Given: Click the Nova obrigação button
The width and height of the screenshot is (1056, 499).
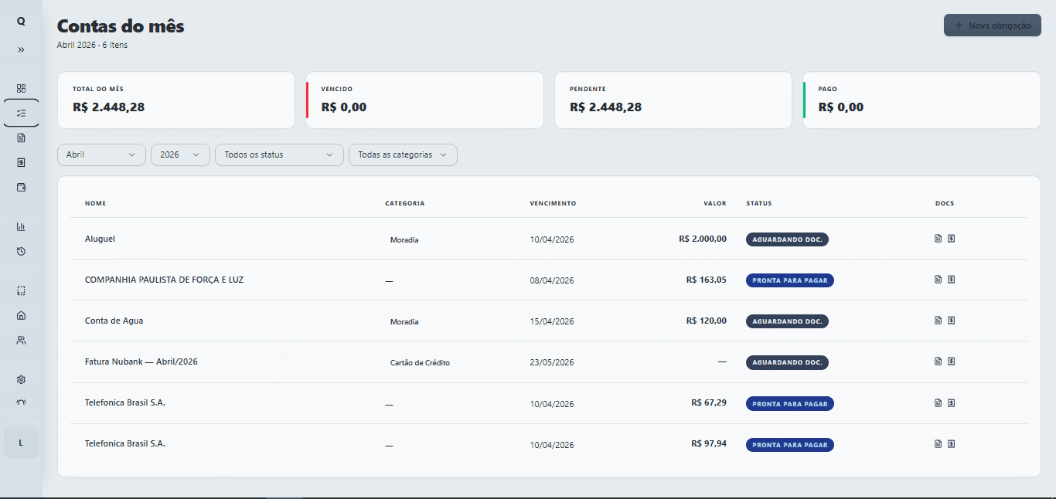Looking at the screenshot, I should point(993,25).
